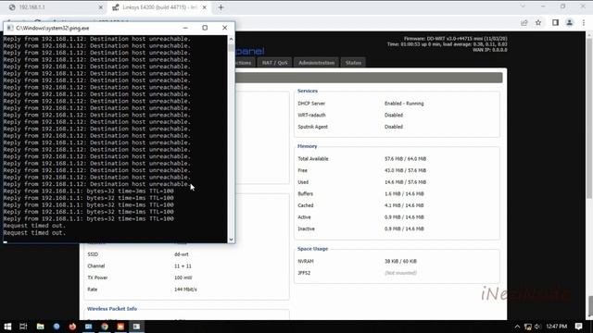Open the Windows Start menu
Viewport: 593px width, 333px height.
[7, 327]
